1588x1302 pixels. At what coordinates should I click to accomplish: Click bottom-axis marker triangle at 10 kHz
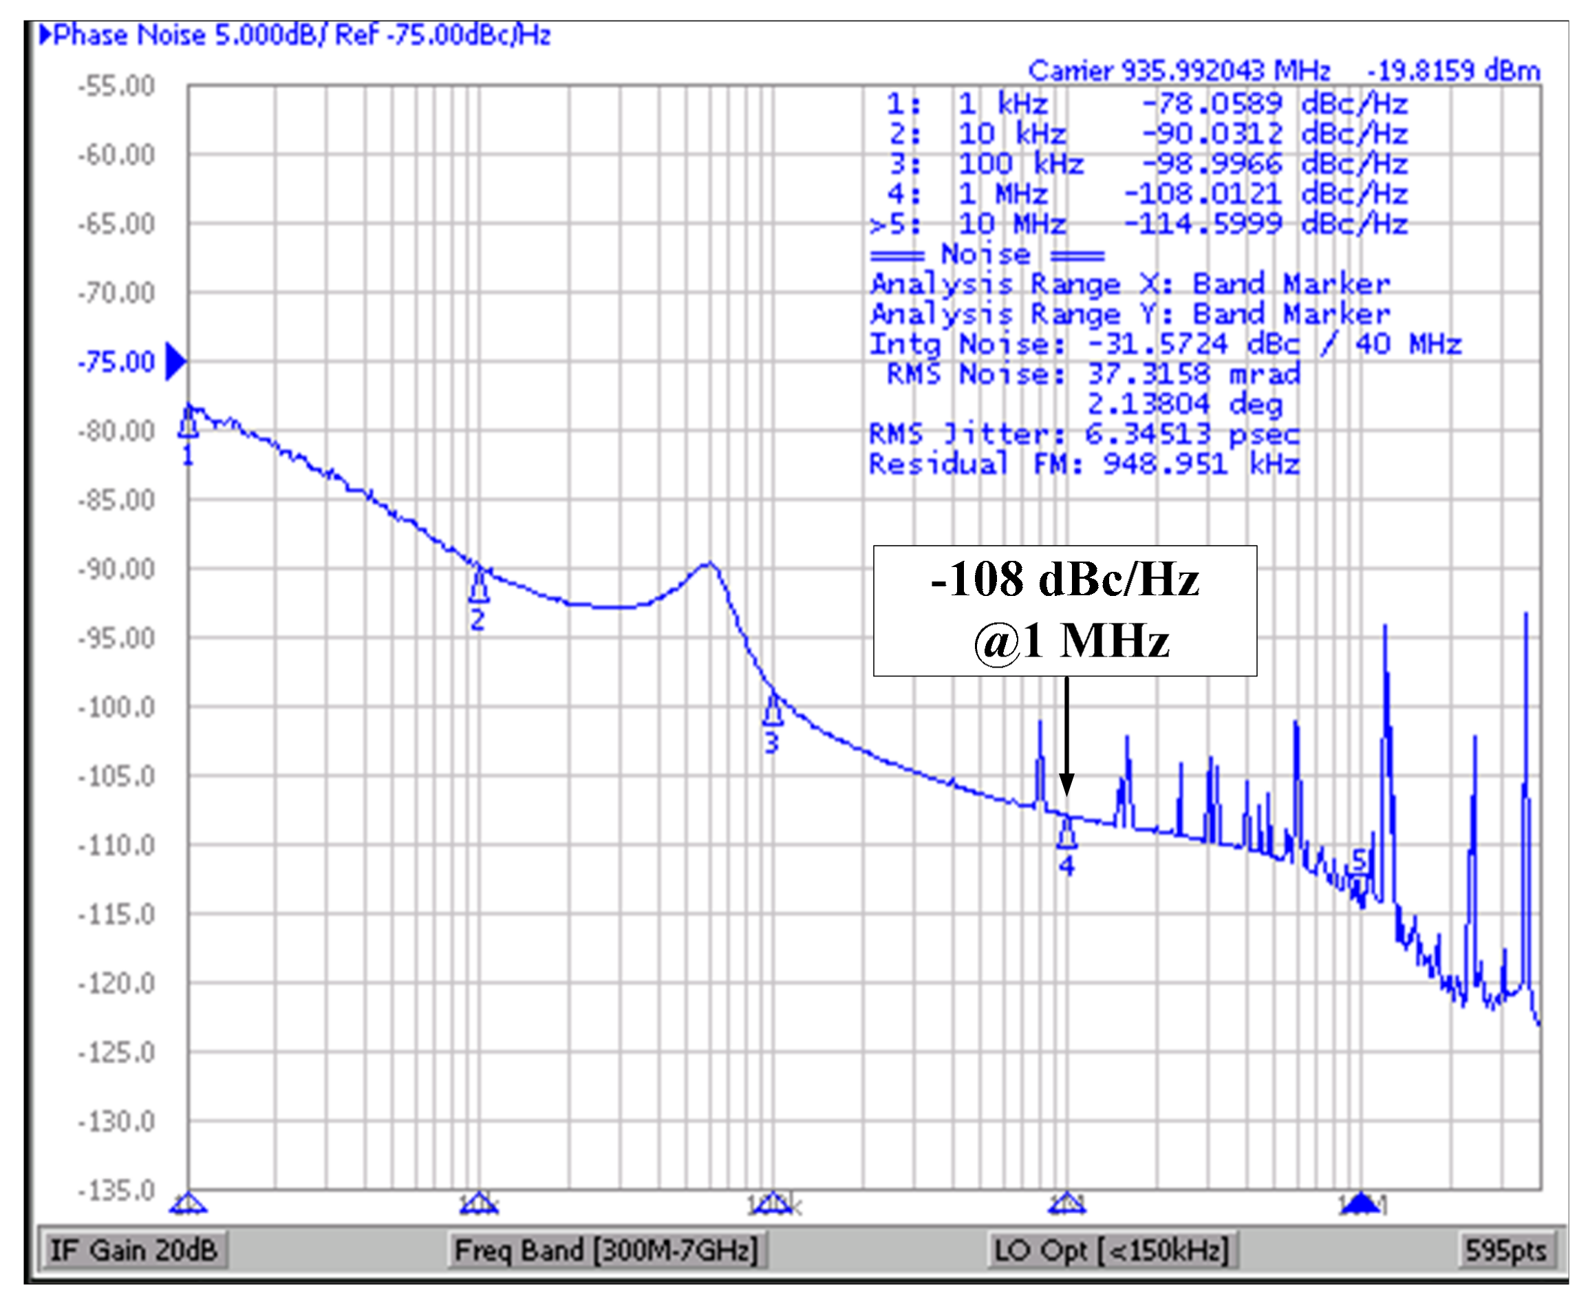click(478, 1204)
